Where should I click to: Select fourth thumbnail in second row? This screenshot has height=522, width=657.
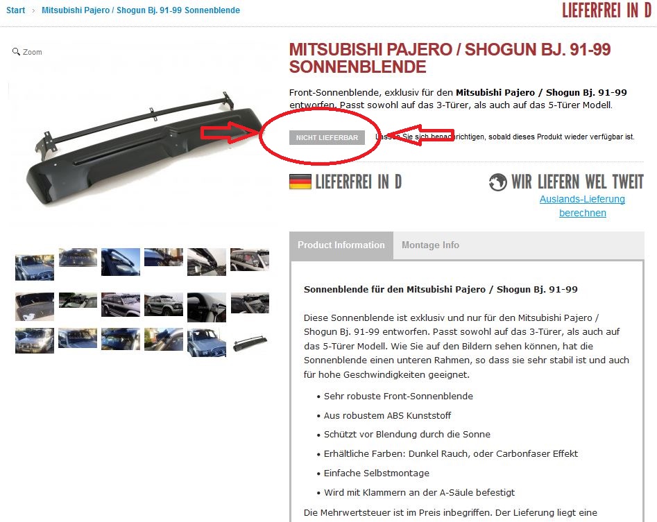coord(164,305)
